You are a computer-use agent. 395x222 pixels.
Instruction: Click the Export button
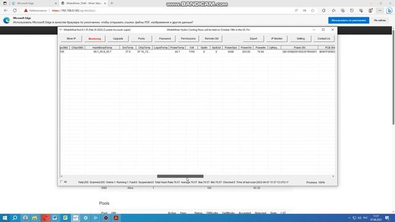tap(254, 38)
